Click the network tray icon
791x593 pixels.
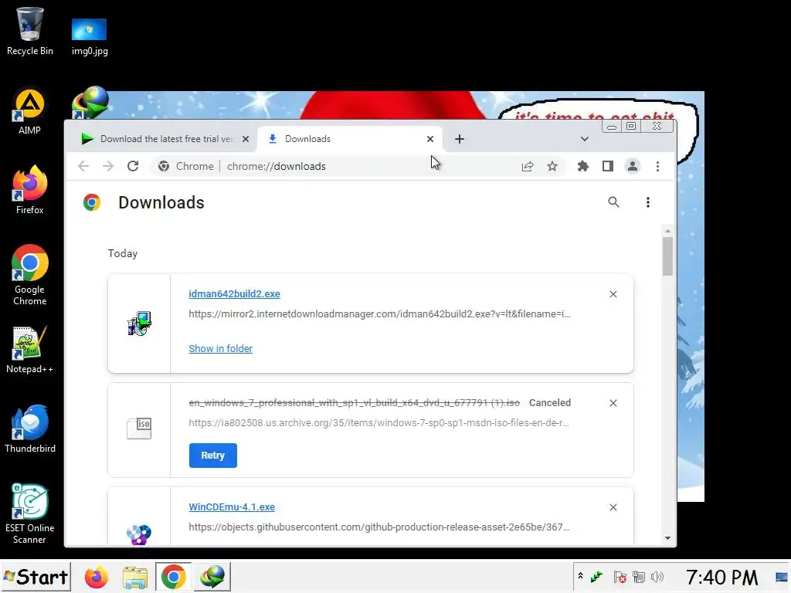[x=639, y=576]
